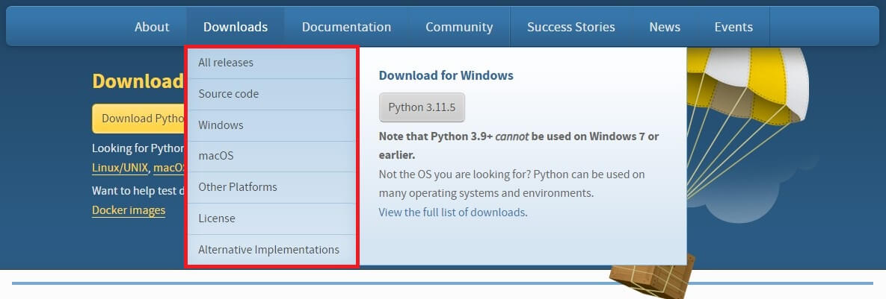Select All releases in the dropdown

[x=271, y=63]
